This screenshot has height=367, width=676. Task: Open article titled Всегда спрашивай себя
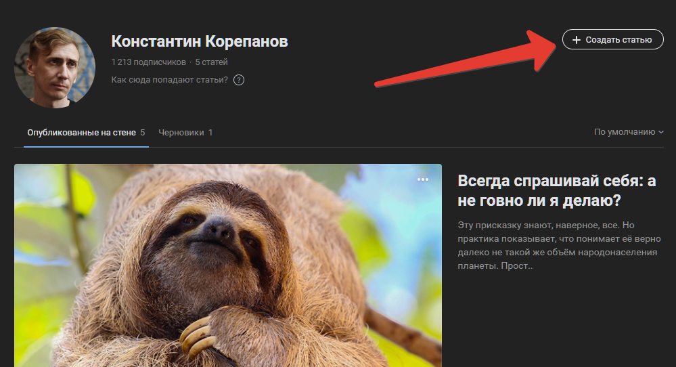pyautogui.click(x=557, y=190)
